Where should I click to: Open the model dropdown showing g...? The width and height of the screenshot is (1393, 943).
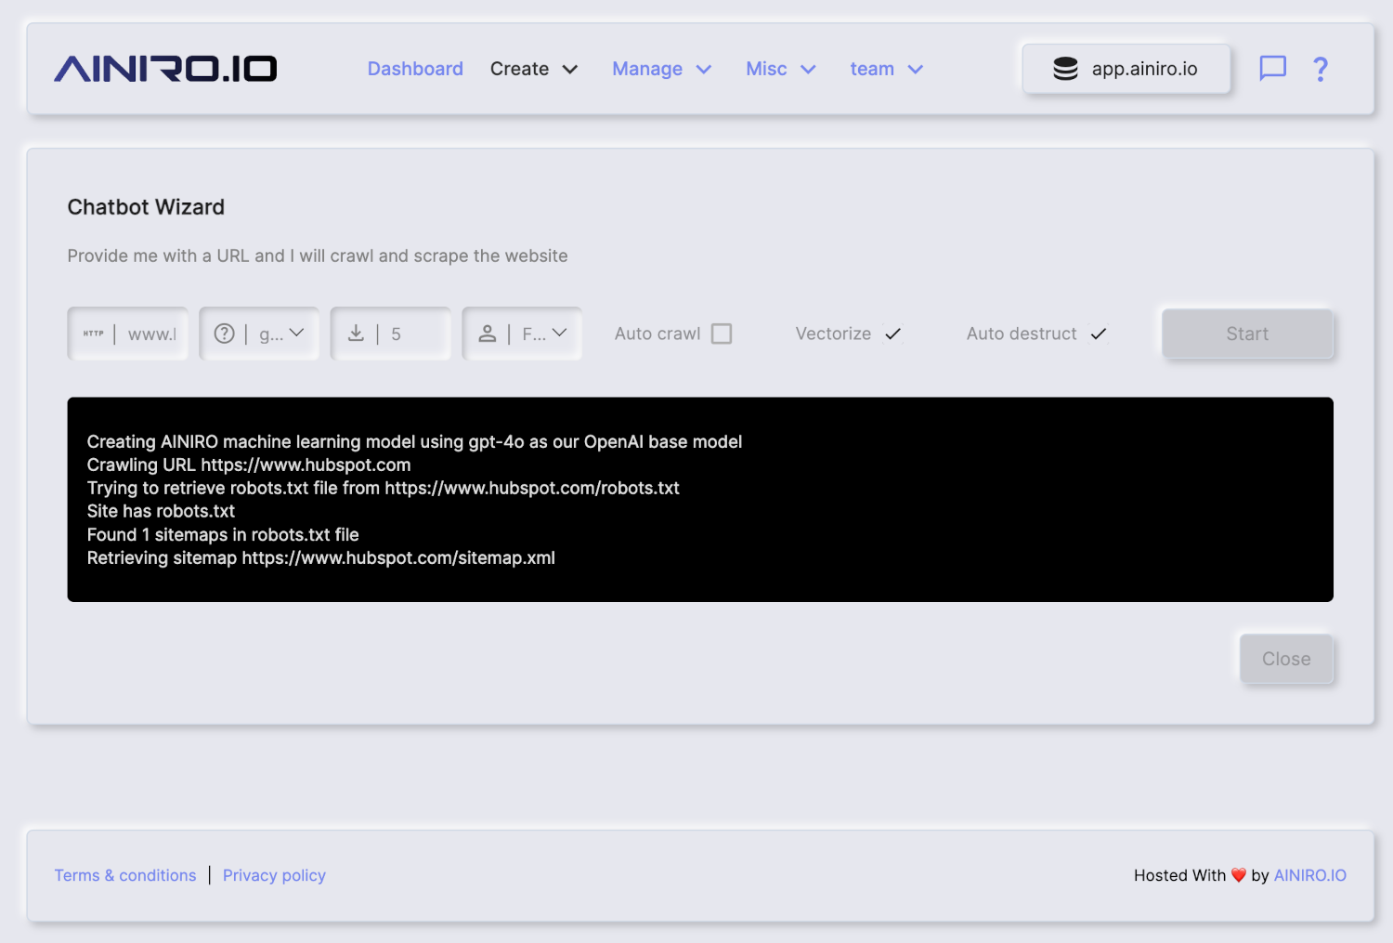260,334
